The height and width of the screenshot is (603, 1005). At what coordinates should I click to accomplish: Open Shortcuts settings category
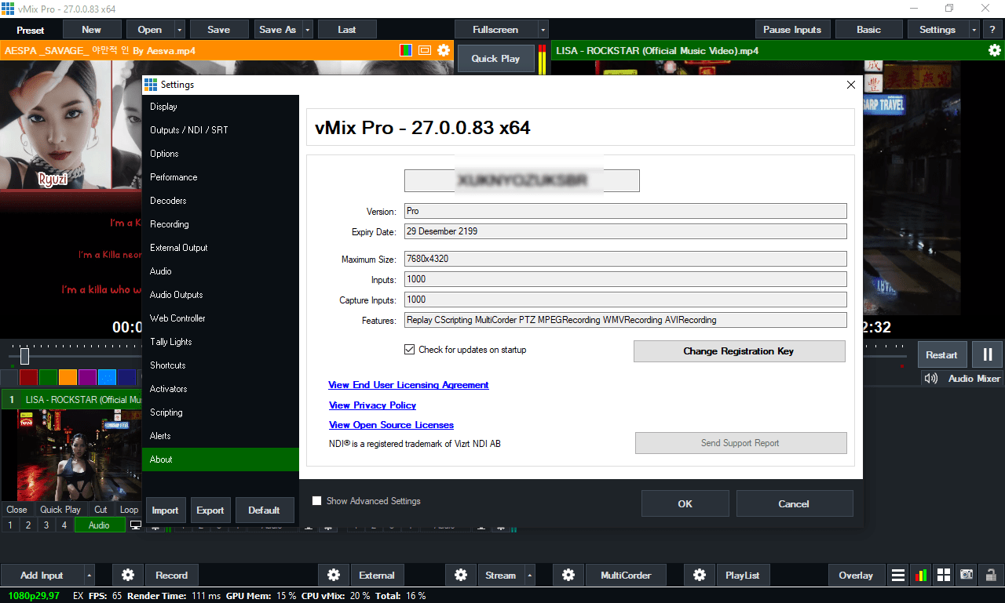point(221,365)
